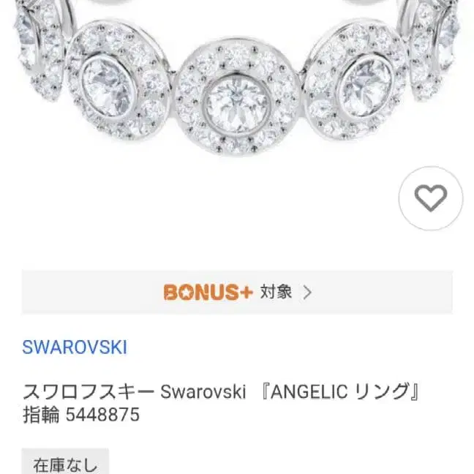Image resolution: width=474 pixels, height=474 pixels.
Task: Click the grey BONUS+ banner's empty left area
Action: [x=92, y=292]
